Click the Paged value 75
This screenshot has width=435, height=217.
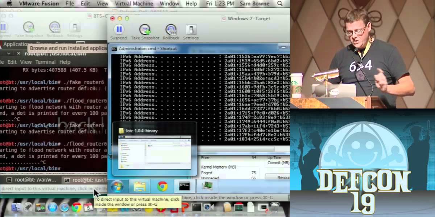pos(253,173)
